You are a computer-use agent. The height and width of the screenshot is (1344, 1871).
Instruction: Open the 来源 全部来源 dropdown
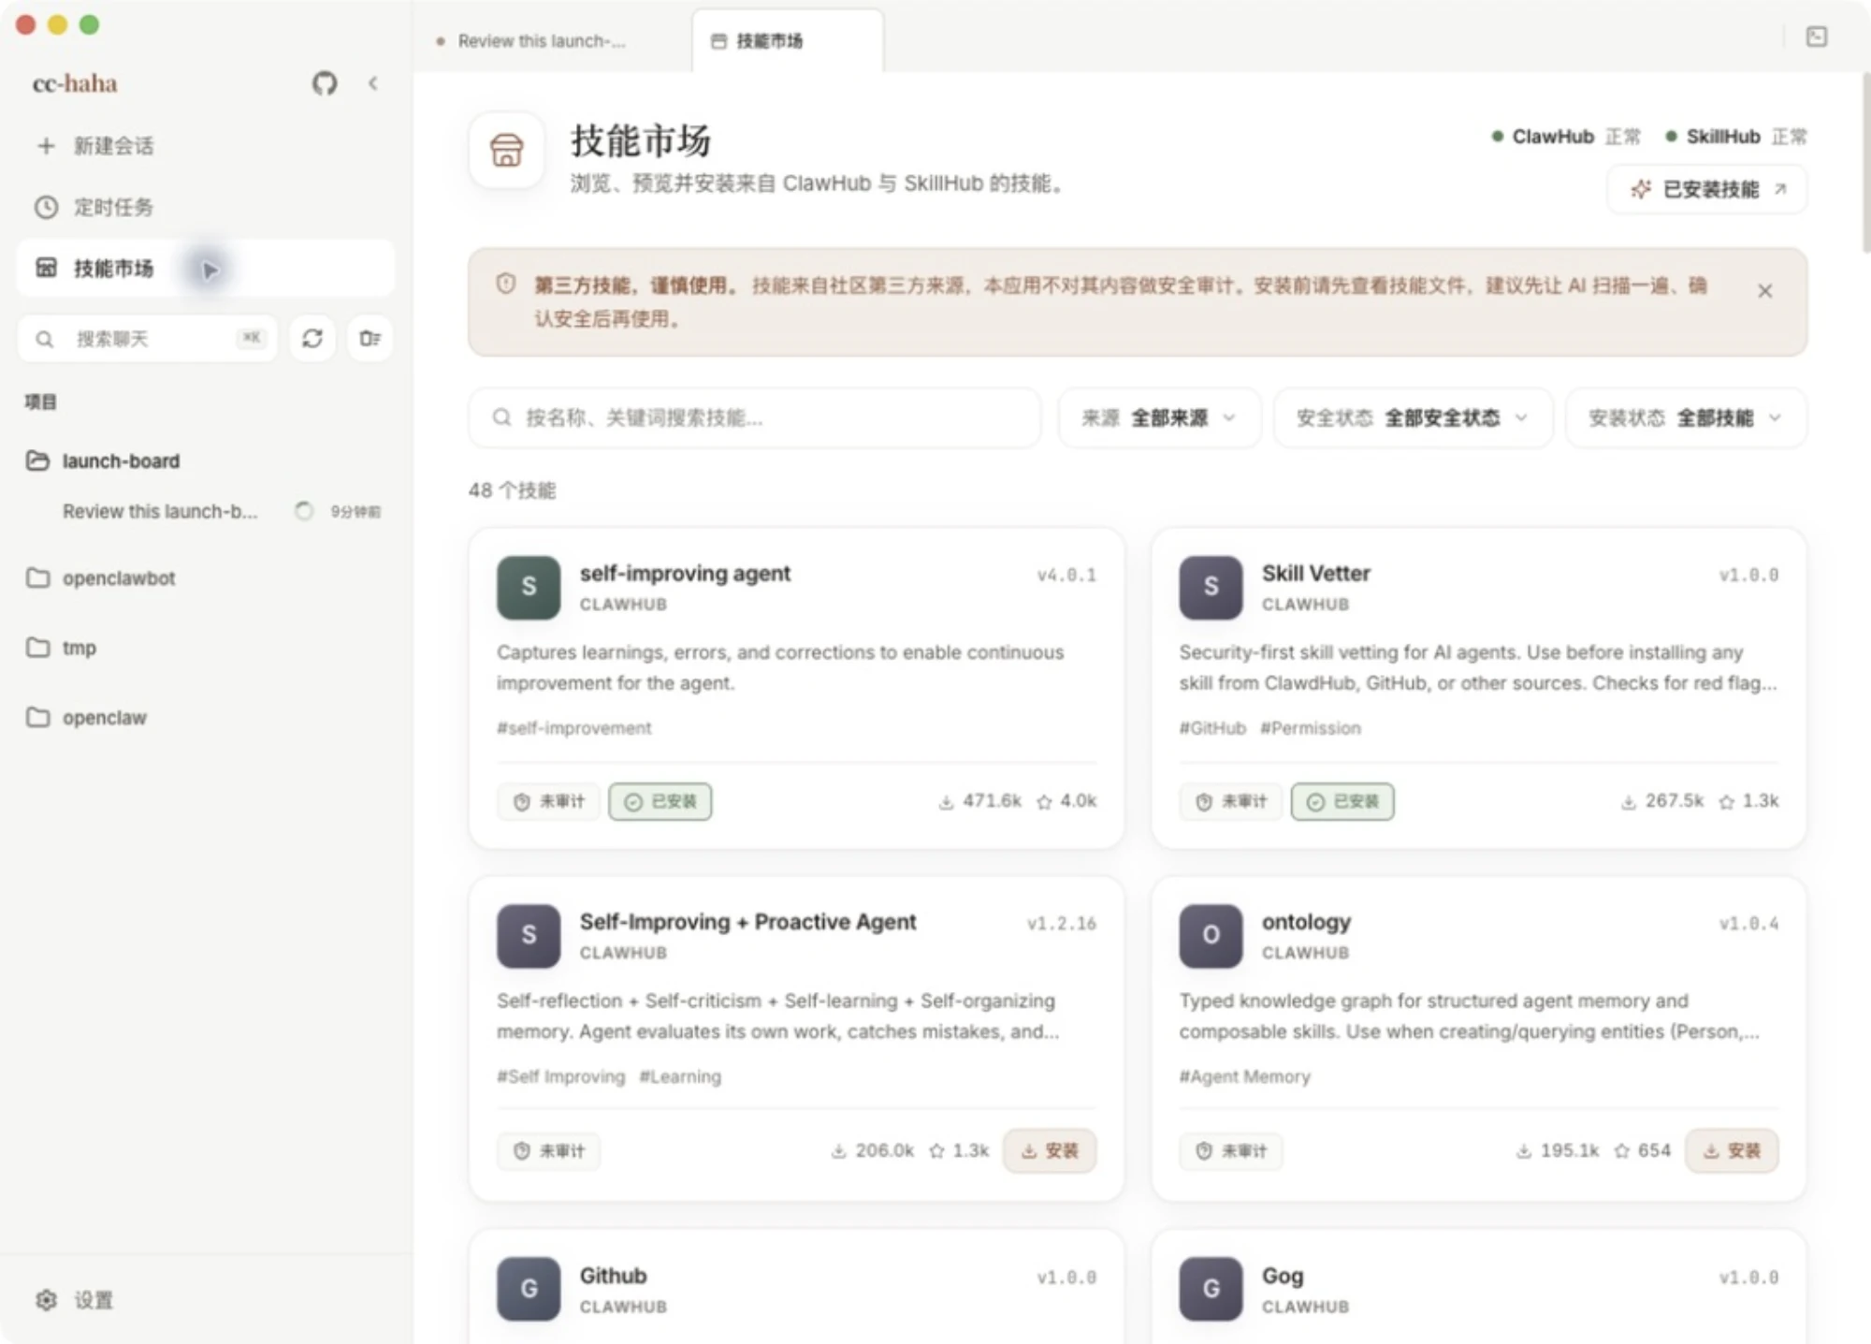1159,417
